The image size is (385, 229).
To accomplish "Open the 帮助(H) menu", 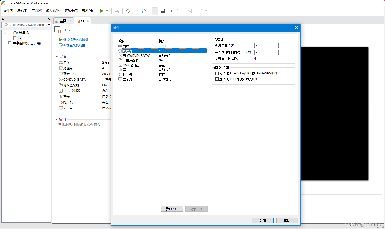I will (x=87, y=11).
